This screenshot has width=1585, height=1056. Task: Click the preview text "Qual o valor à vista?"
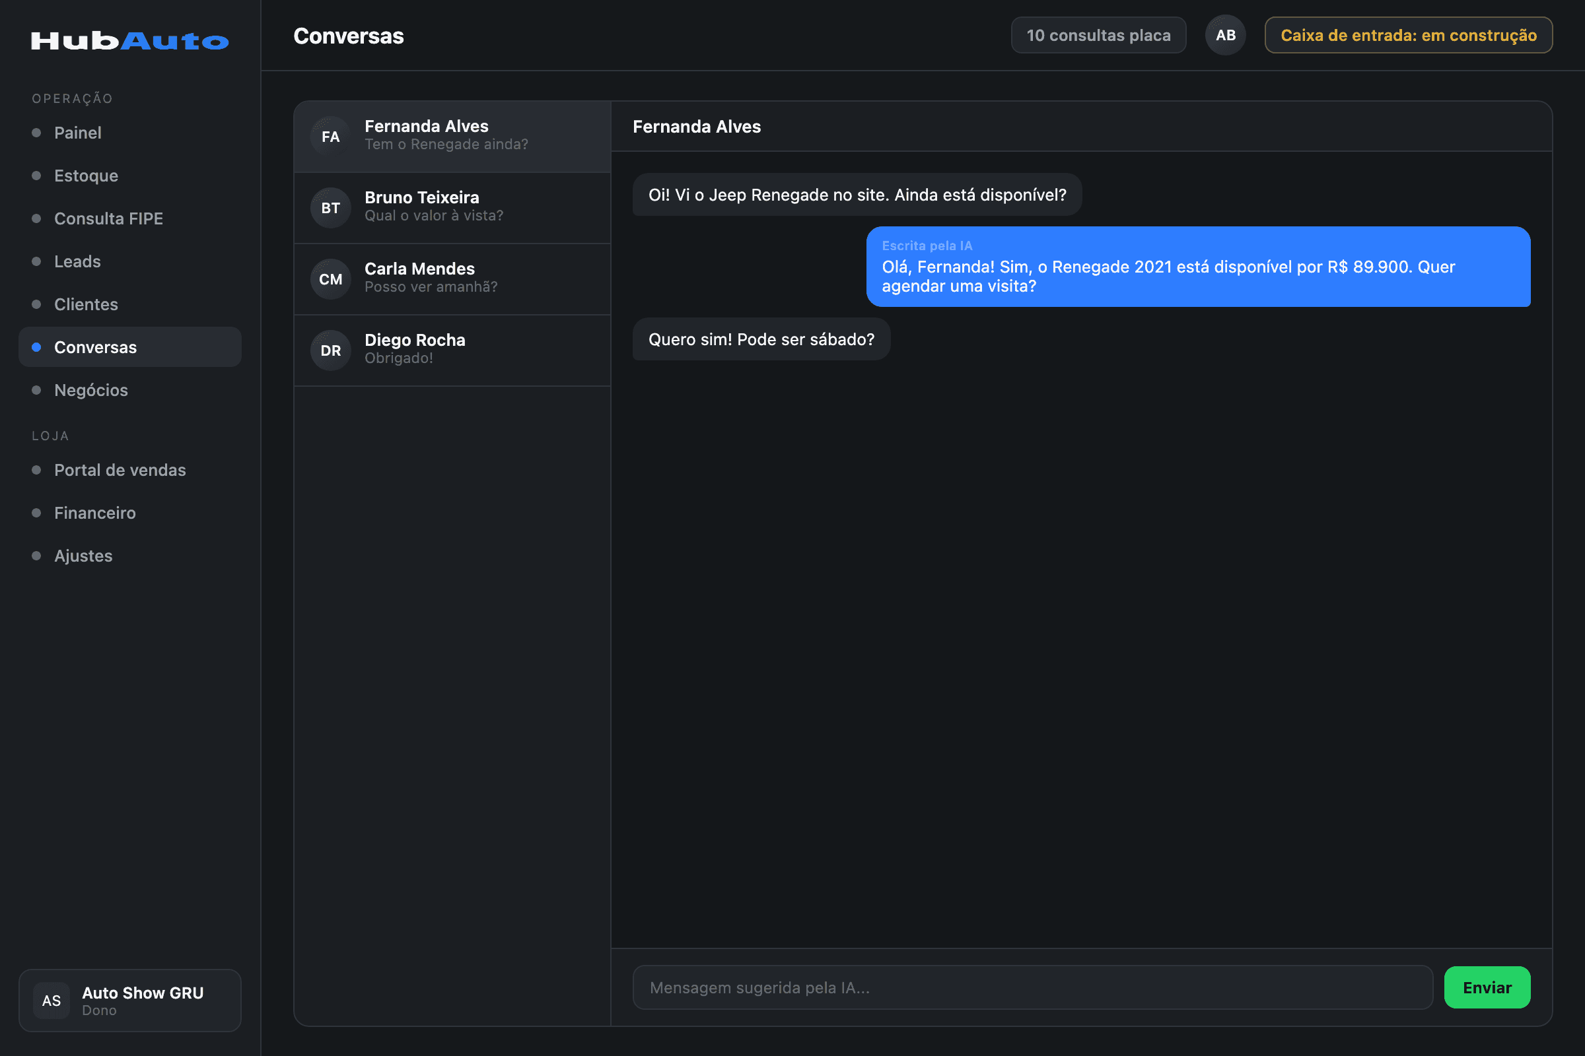434,216
